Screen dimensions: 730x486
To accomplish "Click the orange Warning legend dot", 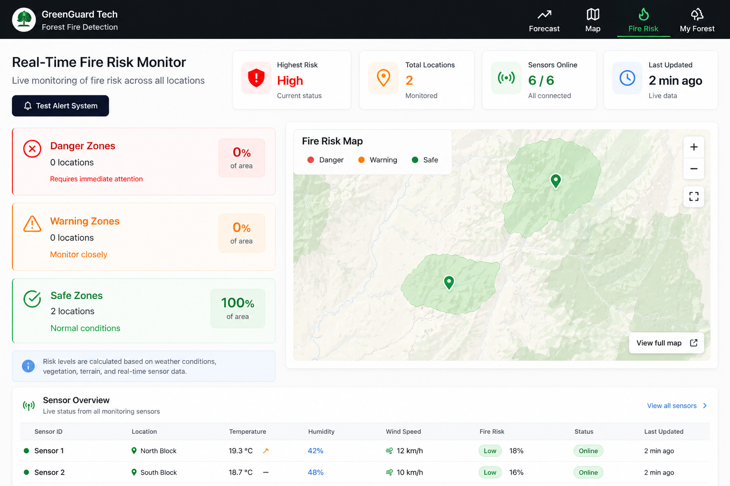I will [361, 160].
